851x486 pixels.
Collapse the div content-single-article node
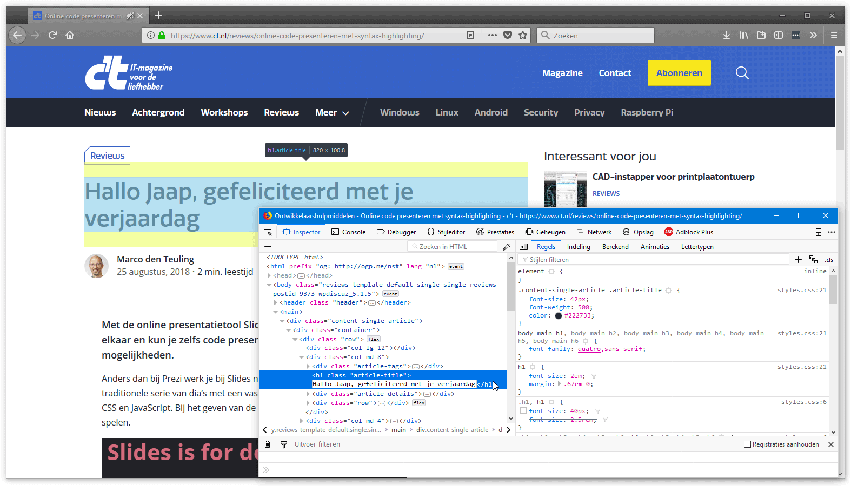coord(282,321)
